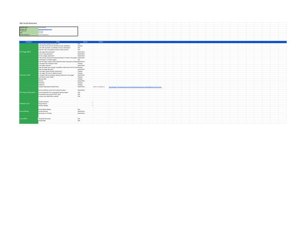Select the Robots.txt task cell

(58, 85)
